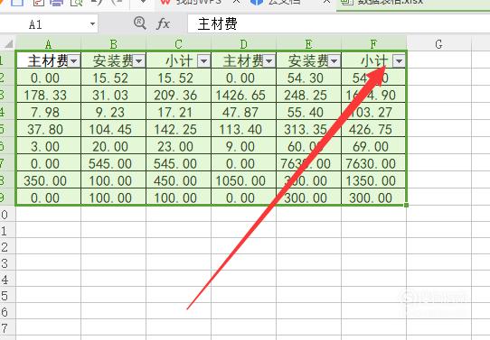
Task: Open the filter dropdown for 主材费 in column D
Action: coord(269,61)
